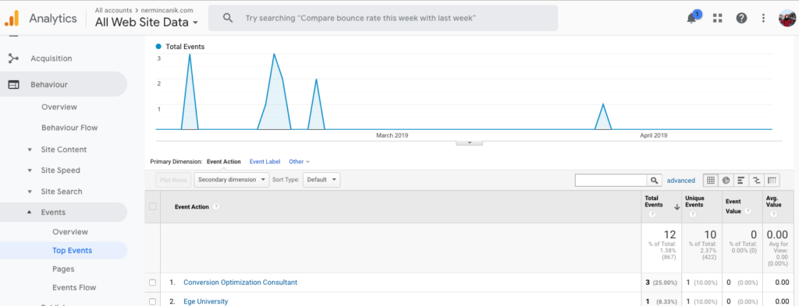Open the help question mark icon
Viewport: 799px width, 306px height.
pos(741,19)
